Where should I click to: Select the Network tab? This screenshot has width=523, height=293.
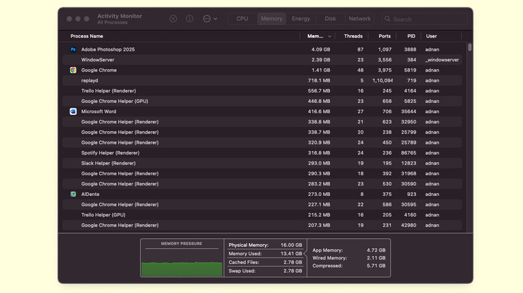coord(359,19)
